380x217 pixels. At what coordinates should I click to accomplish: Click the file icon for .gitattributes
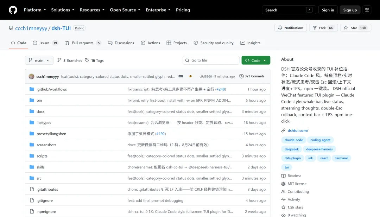pos(32,189)
